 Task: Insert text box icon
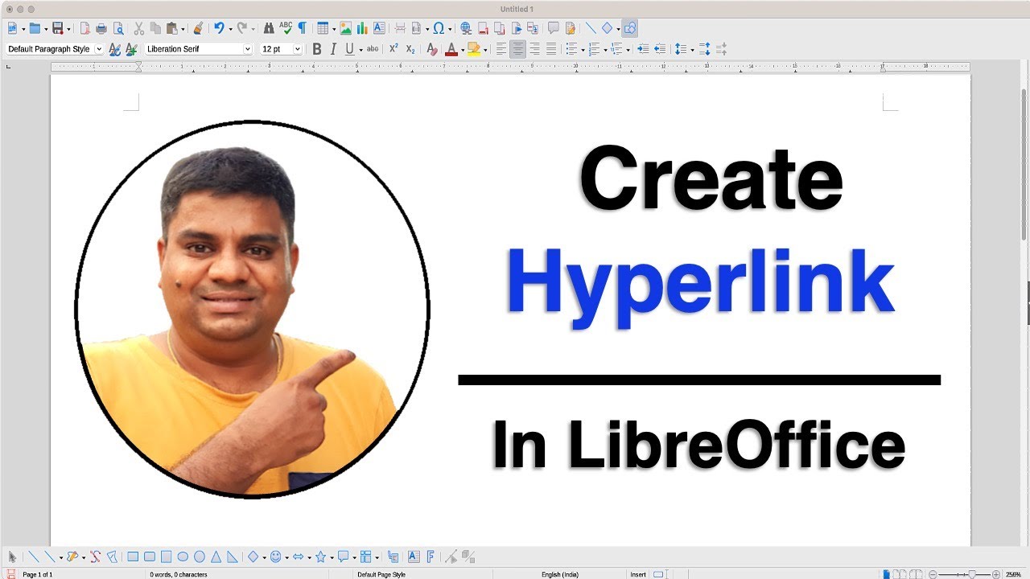(379, 28)
